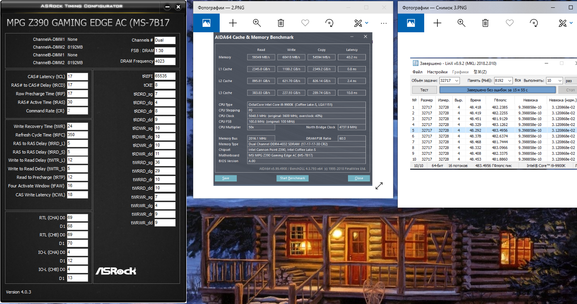Click the LinX results picture in Снимок 3.PNG window
The height and width of the screenshot is (304, 577).
[493, 114]
